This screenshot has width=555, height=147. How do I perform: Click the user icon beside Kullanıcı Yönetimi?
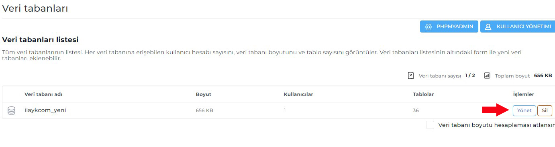488,27
